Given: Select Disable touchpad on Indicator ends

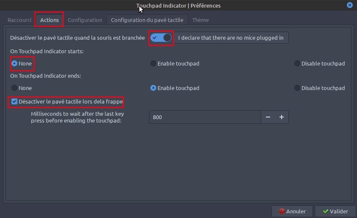Looking at the screenshot, I should (x=320, y=88).
